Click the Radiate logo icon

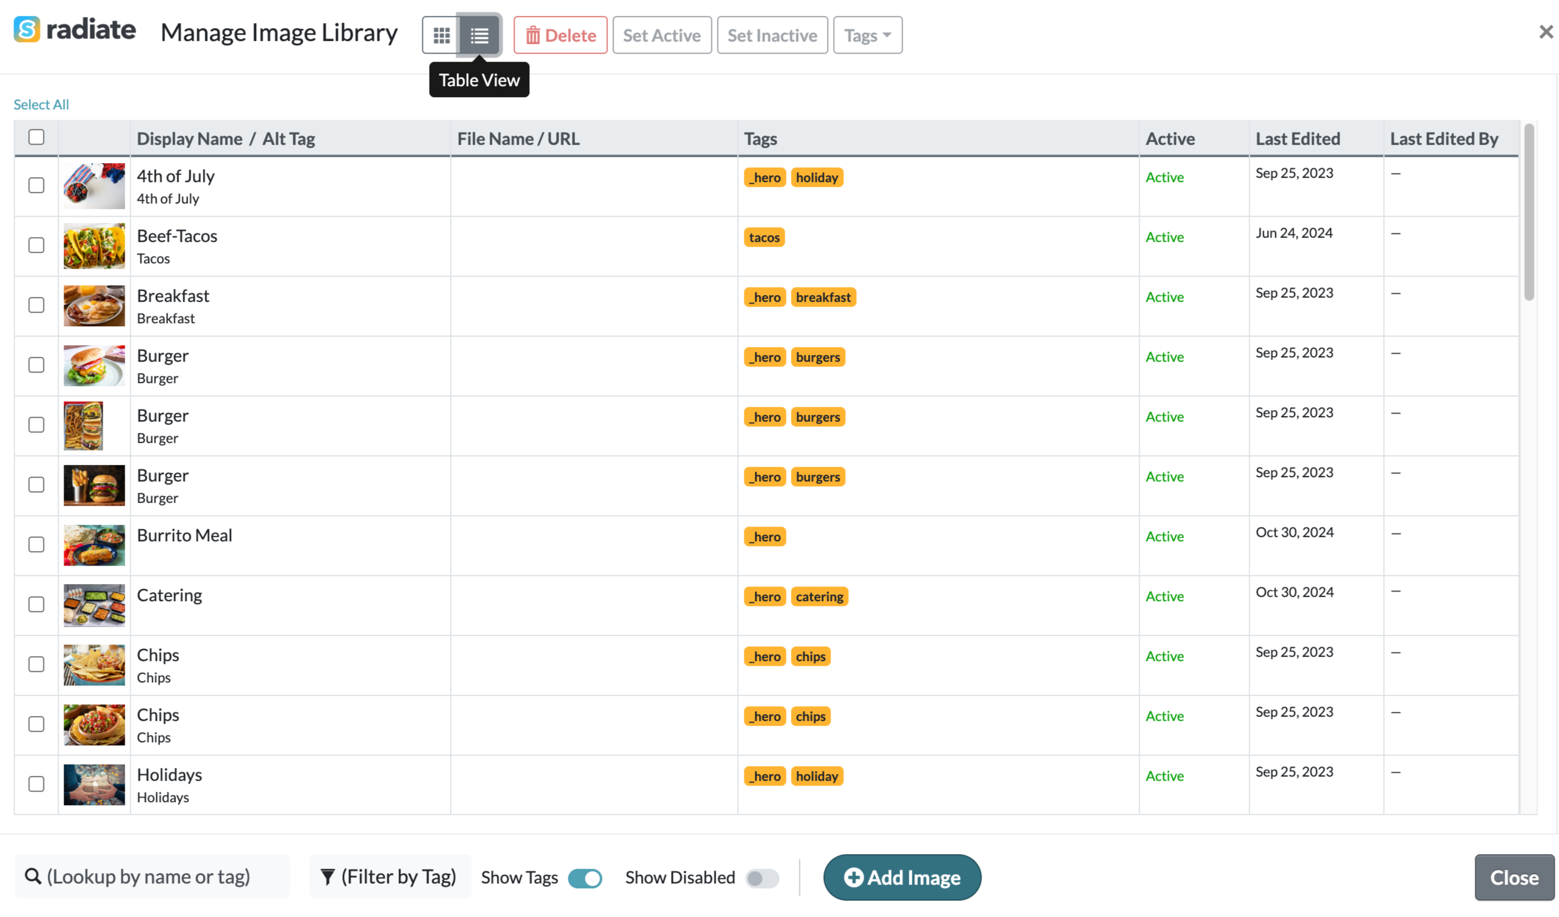coord(27,29)
